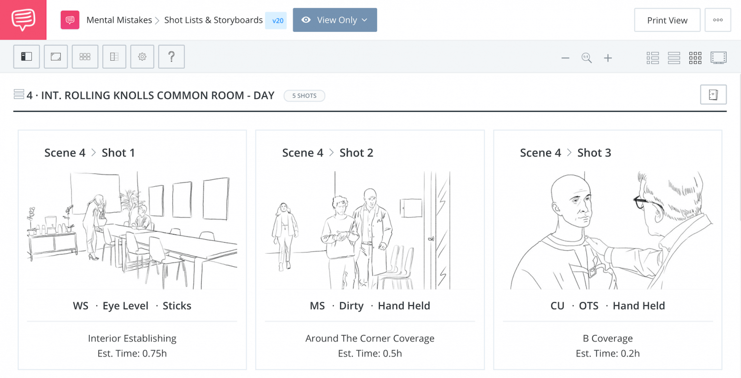741x378 pixels.
Task: Reset zoom to 1:1
Action: 587,58
